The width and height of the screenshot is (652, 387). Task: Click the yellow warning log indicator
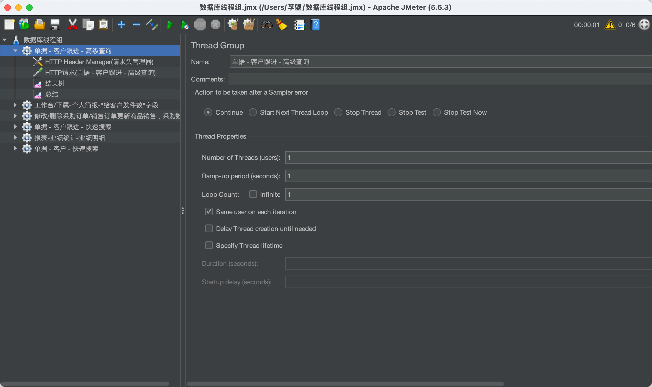click(x=610, y=25)
